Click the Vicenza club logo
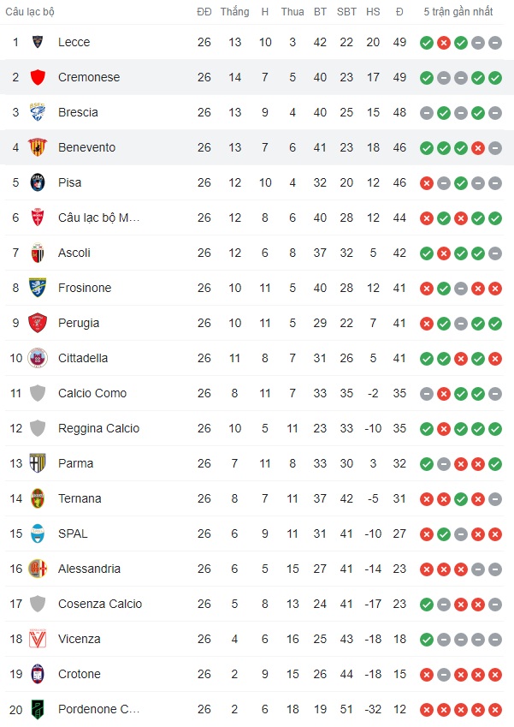 tap(38, 639)
